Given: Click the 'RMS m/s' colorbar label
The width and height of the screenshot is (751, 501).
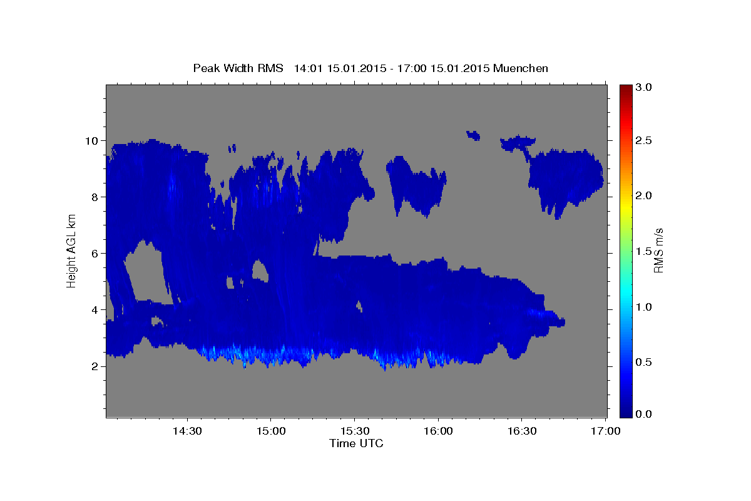Looking at the screenshot, I should pos(658,250).
